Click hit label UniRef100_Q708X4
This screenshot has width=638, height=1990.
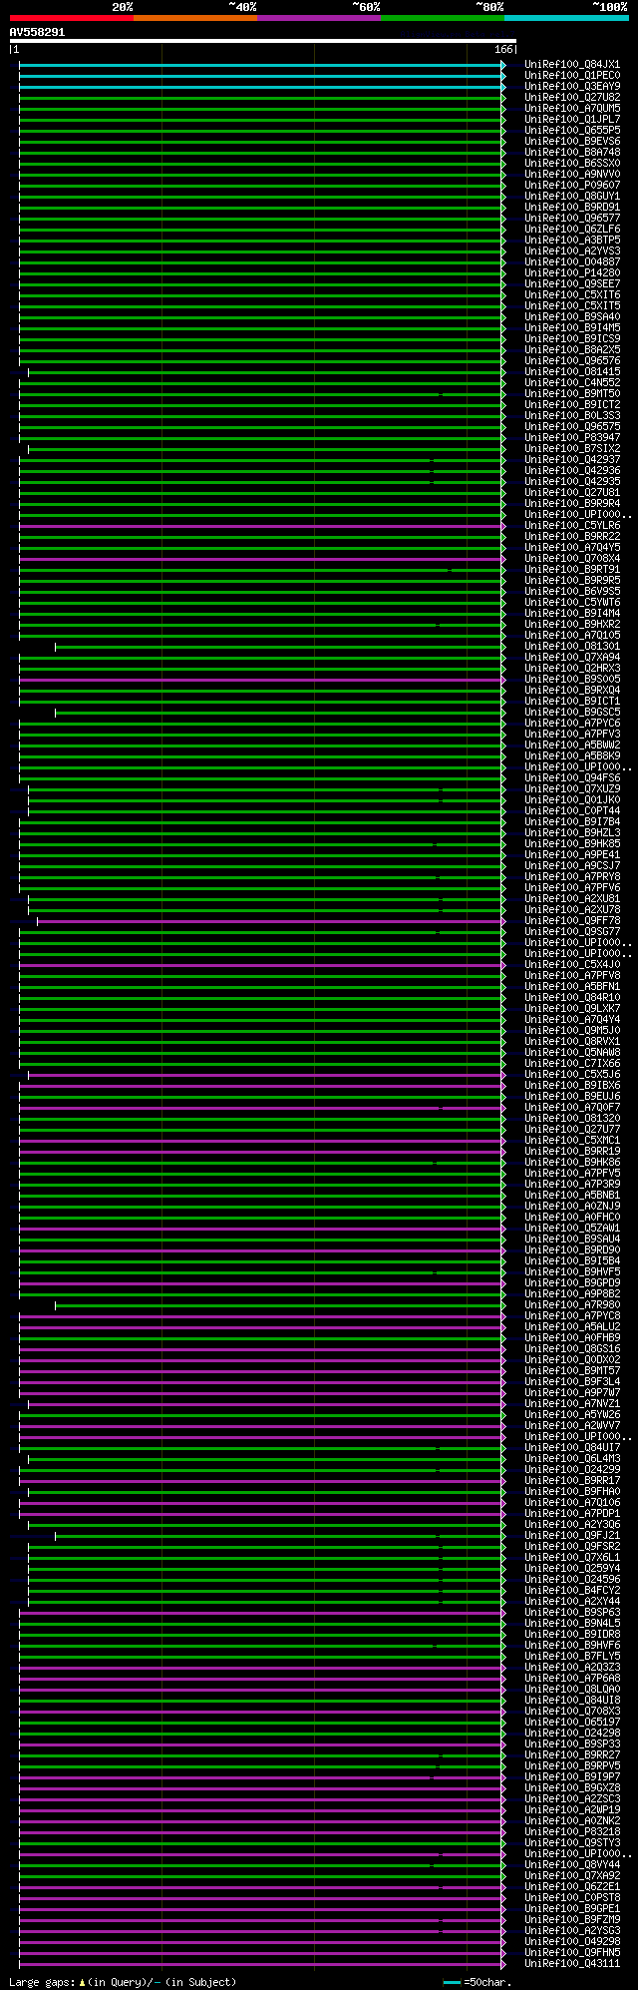point(572,559)
